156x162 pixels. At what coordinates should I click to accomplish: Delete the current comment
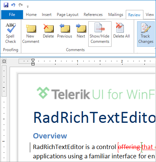click(48, 31)
